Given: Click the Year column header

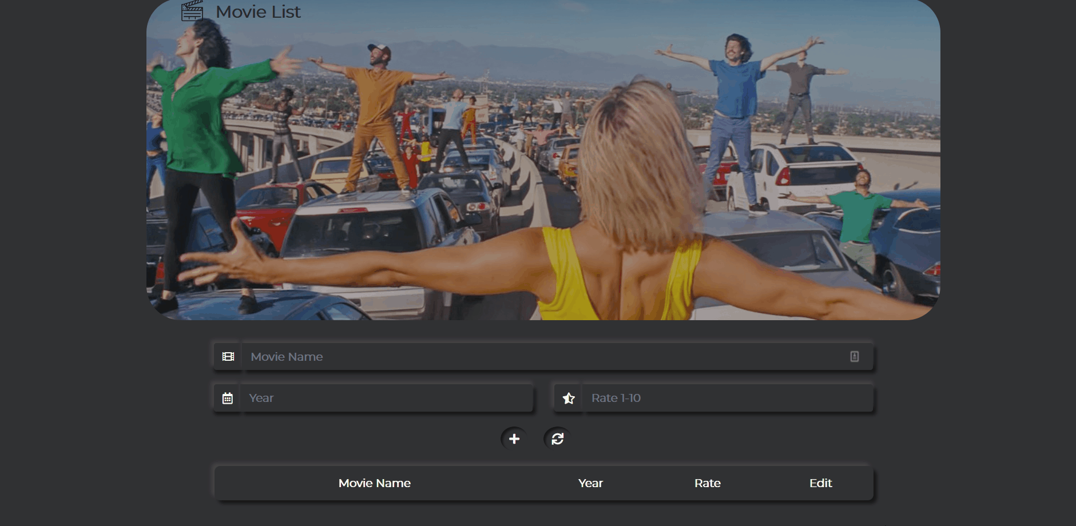Looking at the screenshot, I should point(590,483).
